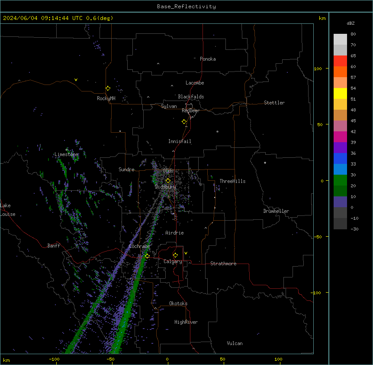
Task: Pick the brown 45-48 dBZ legend swatch
Action: [x=340, y=115]
